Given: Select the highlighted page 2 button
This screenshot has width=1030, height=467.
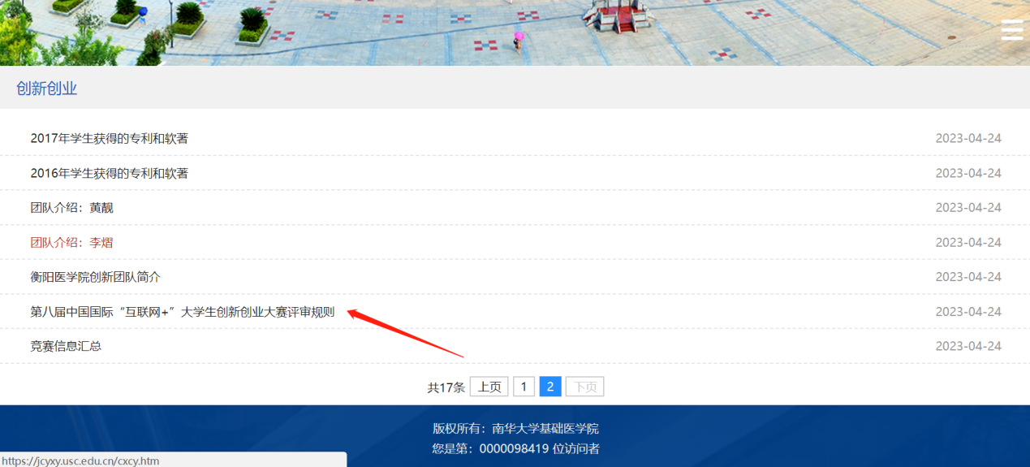Looking at the screenshot, I should [550, 387].
